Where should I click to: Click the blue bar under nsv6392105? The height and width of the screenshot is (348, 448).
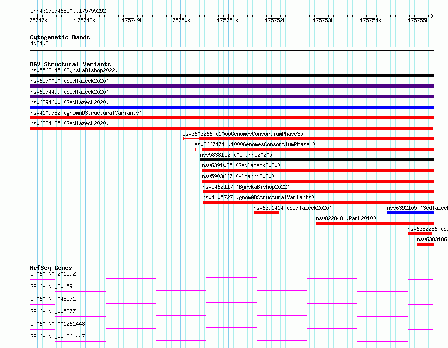pos(410,213)
